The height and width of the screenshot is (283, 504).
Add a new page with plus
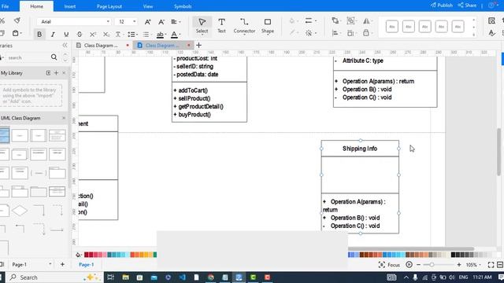[x=62, y=264]
